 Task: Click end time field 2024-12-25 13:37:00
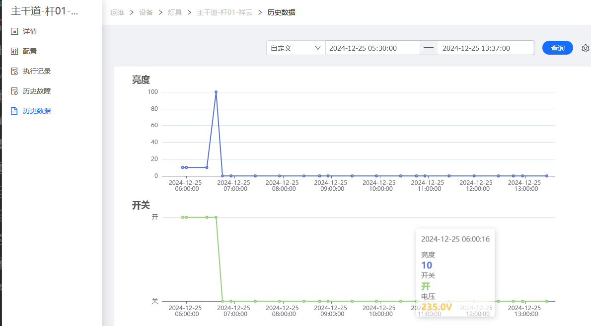486,48
